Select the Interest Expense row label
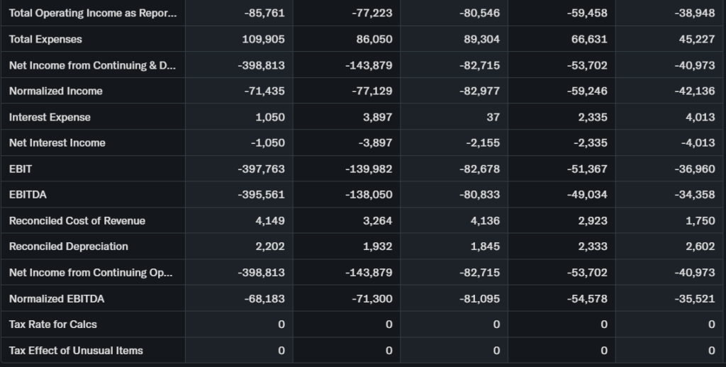The height and width of the screenshot is (367, 726). point(50,117)
